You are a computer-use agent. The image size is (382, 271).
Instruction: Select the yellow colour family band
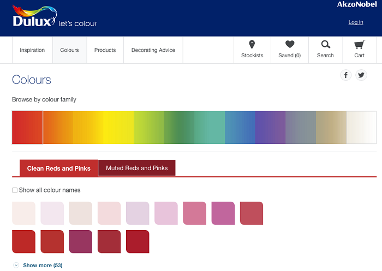click(x=118, y=128)
